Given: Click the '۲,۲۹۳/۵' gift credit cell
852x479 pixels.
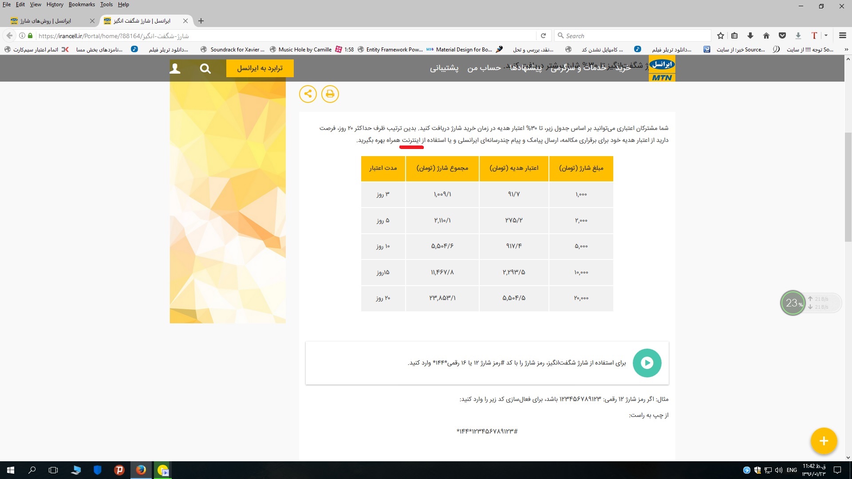Looking at the screenshot, I should (514, 273).
